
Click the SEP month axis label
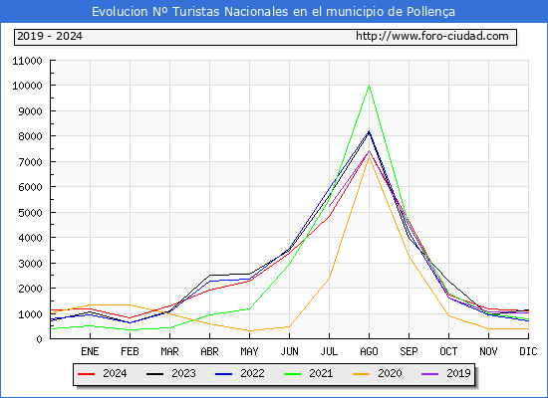tap(409, 351)
